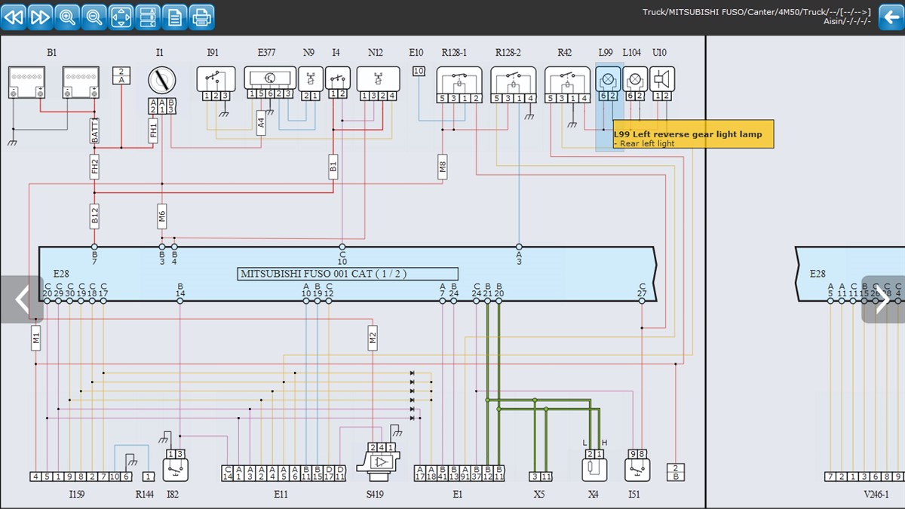Click the X4 connector component at bottom
Viewport: 905px width, 509px height.
(594, 465)
